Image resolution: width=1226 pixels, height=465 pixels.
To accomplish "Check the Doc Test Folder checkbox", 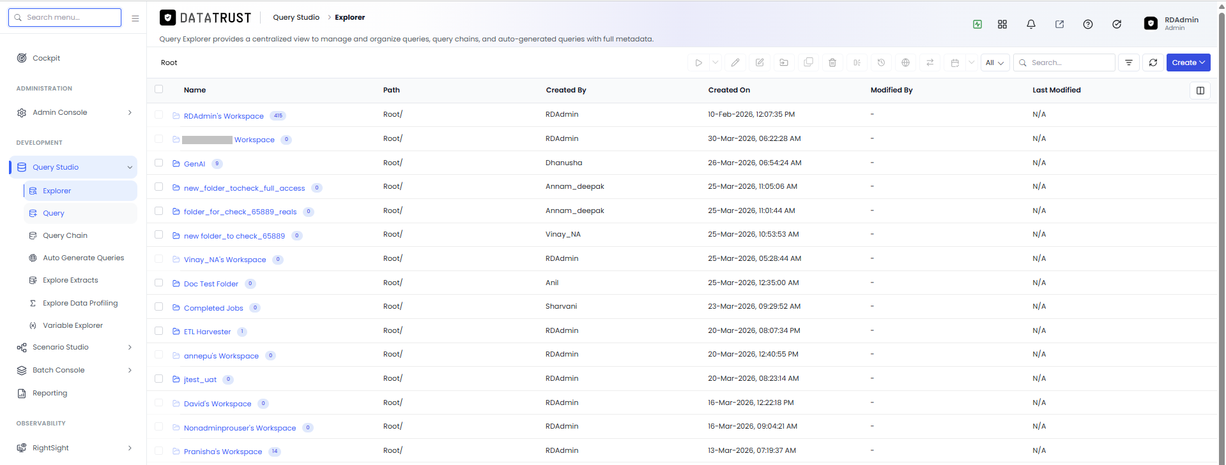I will [159, 283].
